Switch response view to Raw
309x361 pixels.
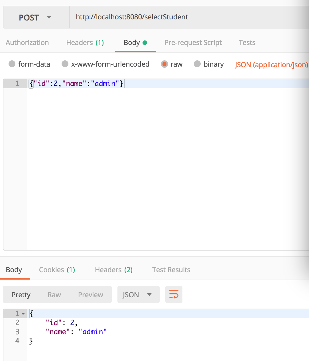[x=54, y=295]
